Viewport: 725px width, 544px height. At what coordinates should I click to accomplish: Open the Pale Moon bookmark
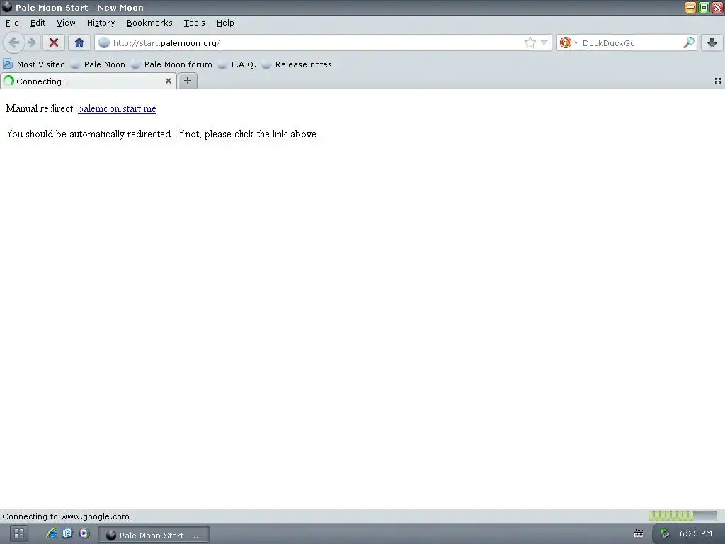98,64
